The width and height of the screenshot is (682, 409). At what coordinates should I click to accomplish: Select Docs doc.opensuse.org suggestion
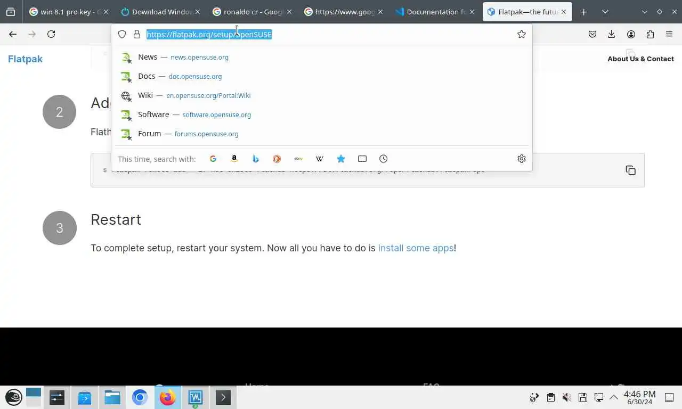(322, 76)
